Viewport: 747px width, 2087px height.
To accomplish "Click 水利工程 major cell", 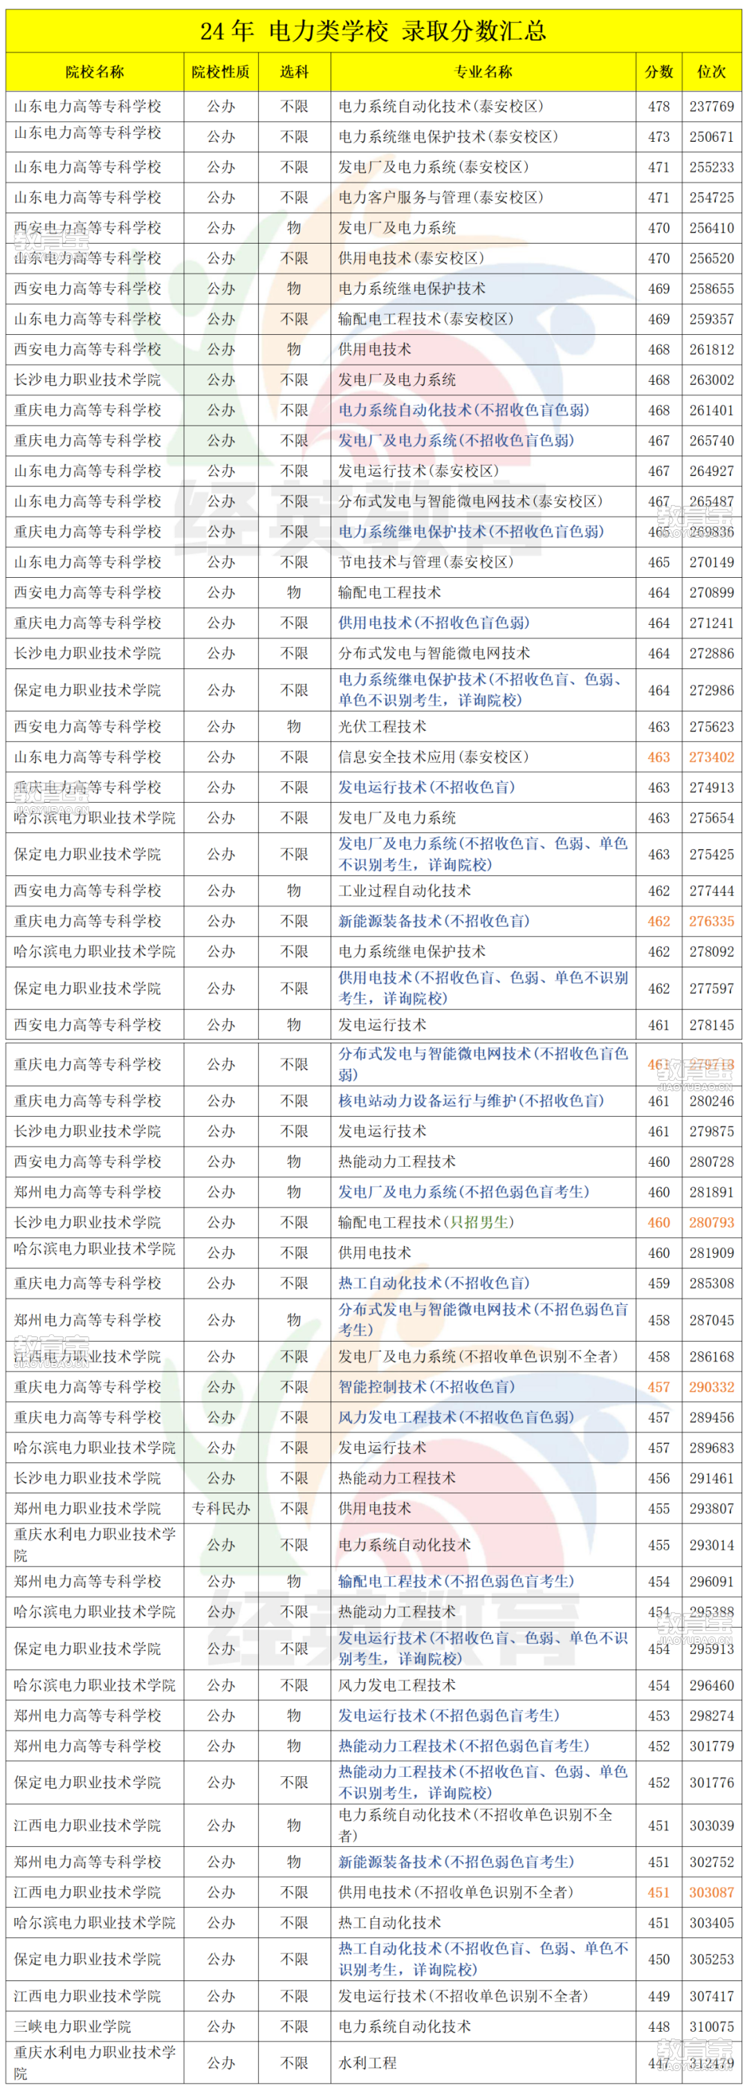I will click(x=367, y=2063).
